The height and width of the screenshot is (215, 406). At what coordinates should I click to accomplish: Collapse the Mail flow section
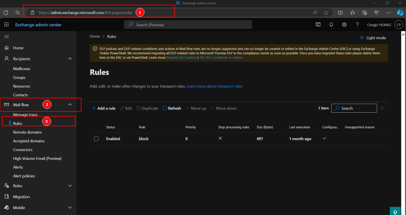pyautogui.click(x=70, y=105)
